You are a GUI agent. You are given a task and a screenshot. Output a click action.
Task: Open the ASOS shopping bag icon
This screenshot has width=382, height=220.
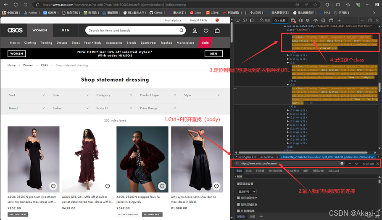click(x=217, y=31)
